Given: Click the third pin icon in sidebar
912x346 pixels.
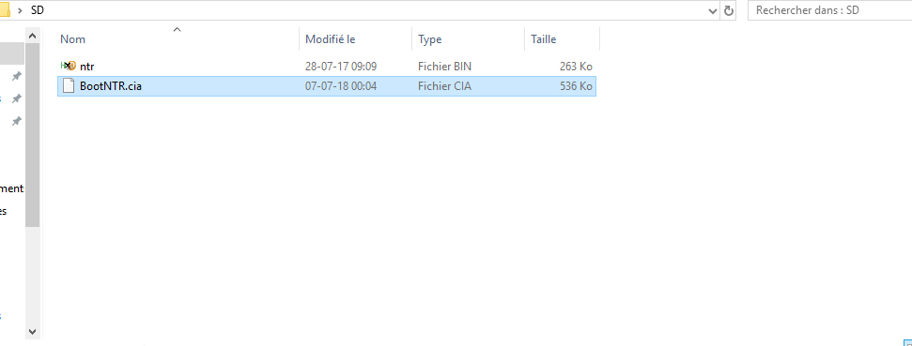Looking at the screenshot, I should pyautogui.click(x=17, y=121).
